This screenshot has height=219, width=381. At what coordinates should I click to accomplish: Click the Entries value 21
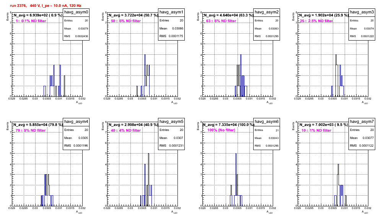point(277,131)
